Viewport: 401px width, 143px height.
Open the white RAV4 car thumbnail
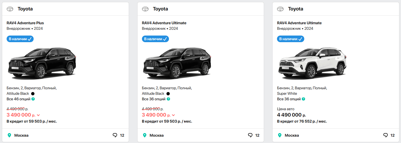point(312,64)
